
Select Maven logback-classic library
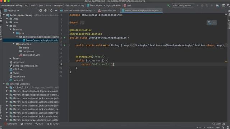(x=34, y=91)
